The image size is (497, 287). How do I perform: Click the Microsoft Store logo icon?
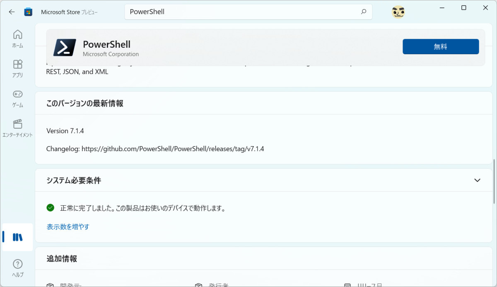click(28, 12)
